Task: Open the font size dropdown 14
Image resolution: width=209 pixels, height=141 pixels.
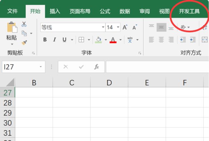Action: [x=118, y=27]
